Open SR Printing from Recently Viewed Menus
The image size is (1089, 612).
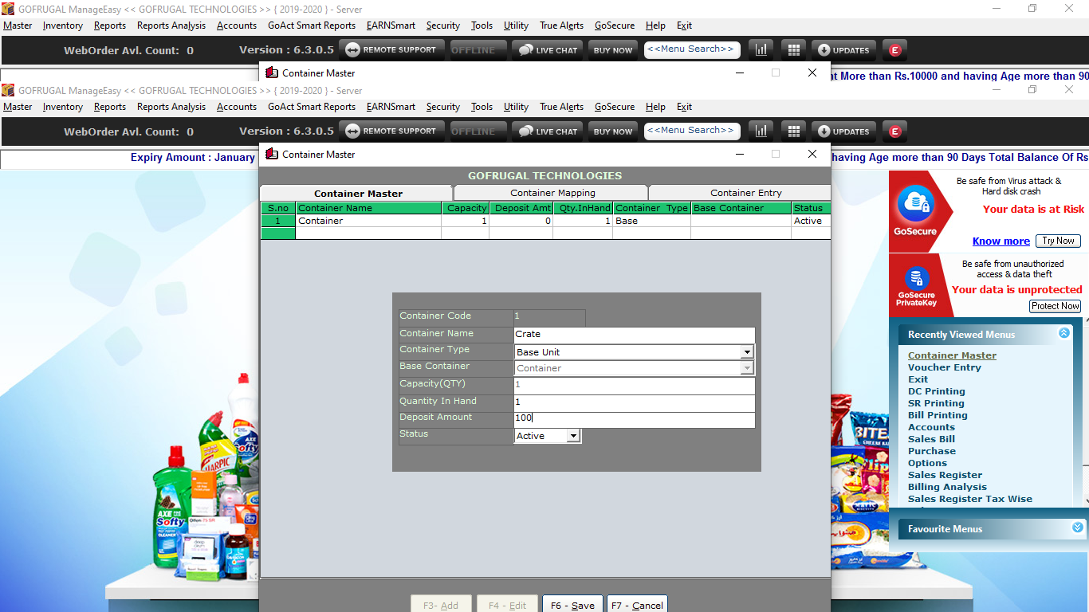pyautogui.click(x=936, y=403)
